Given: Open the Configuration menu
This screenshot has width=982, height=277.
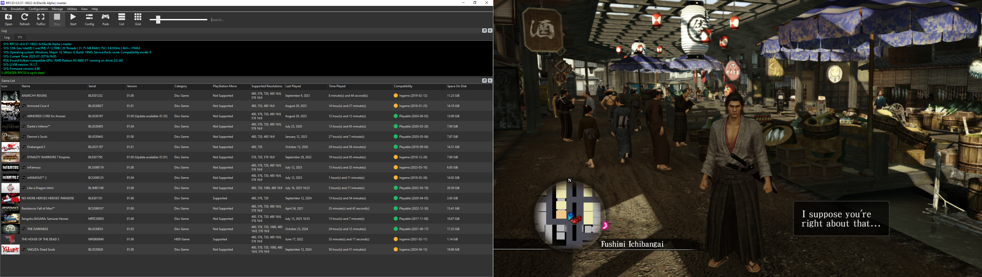Looking at the screenshot, I should pos(38,9).
